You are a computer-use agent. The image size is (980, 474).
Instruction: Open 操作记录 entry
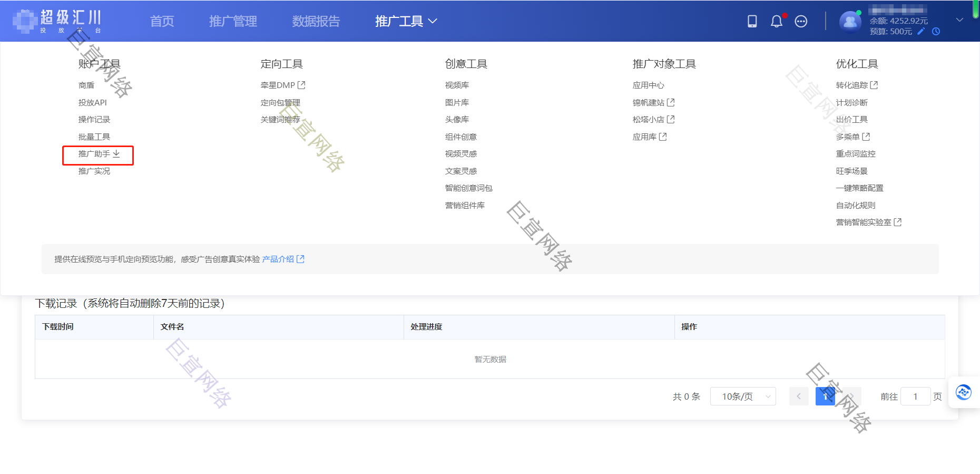click(94, 119)
